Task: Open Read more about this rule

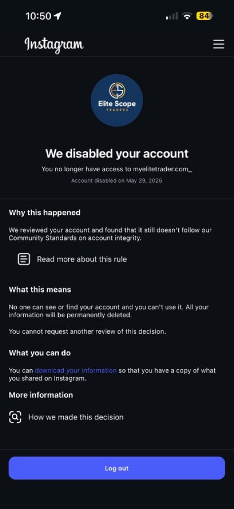Action: point(82,259)
